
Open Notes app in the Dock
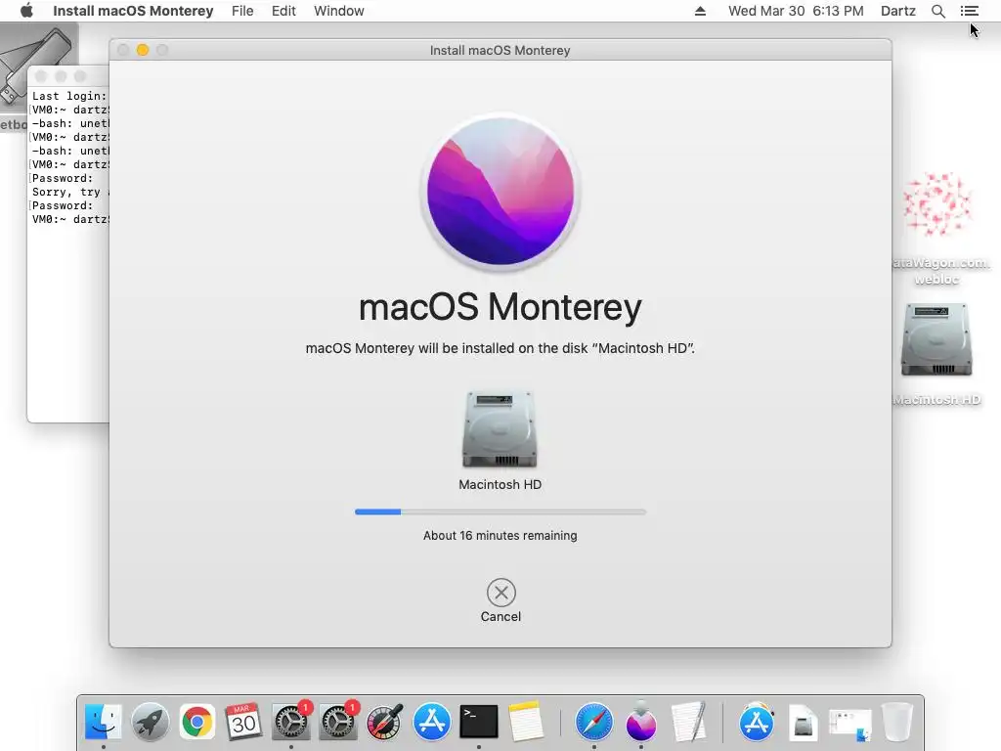coord(526,723)
